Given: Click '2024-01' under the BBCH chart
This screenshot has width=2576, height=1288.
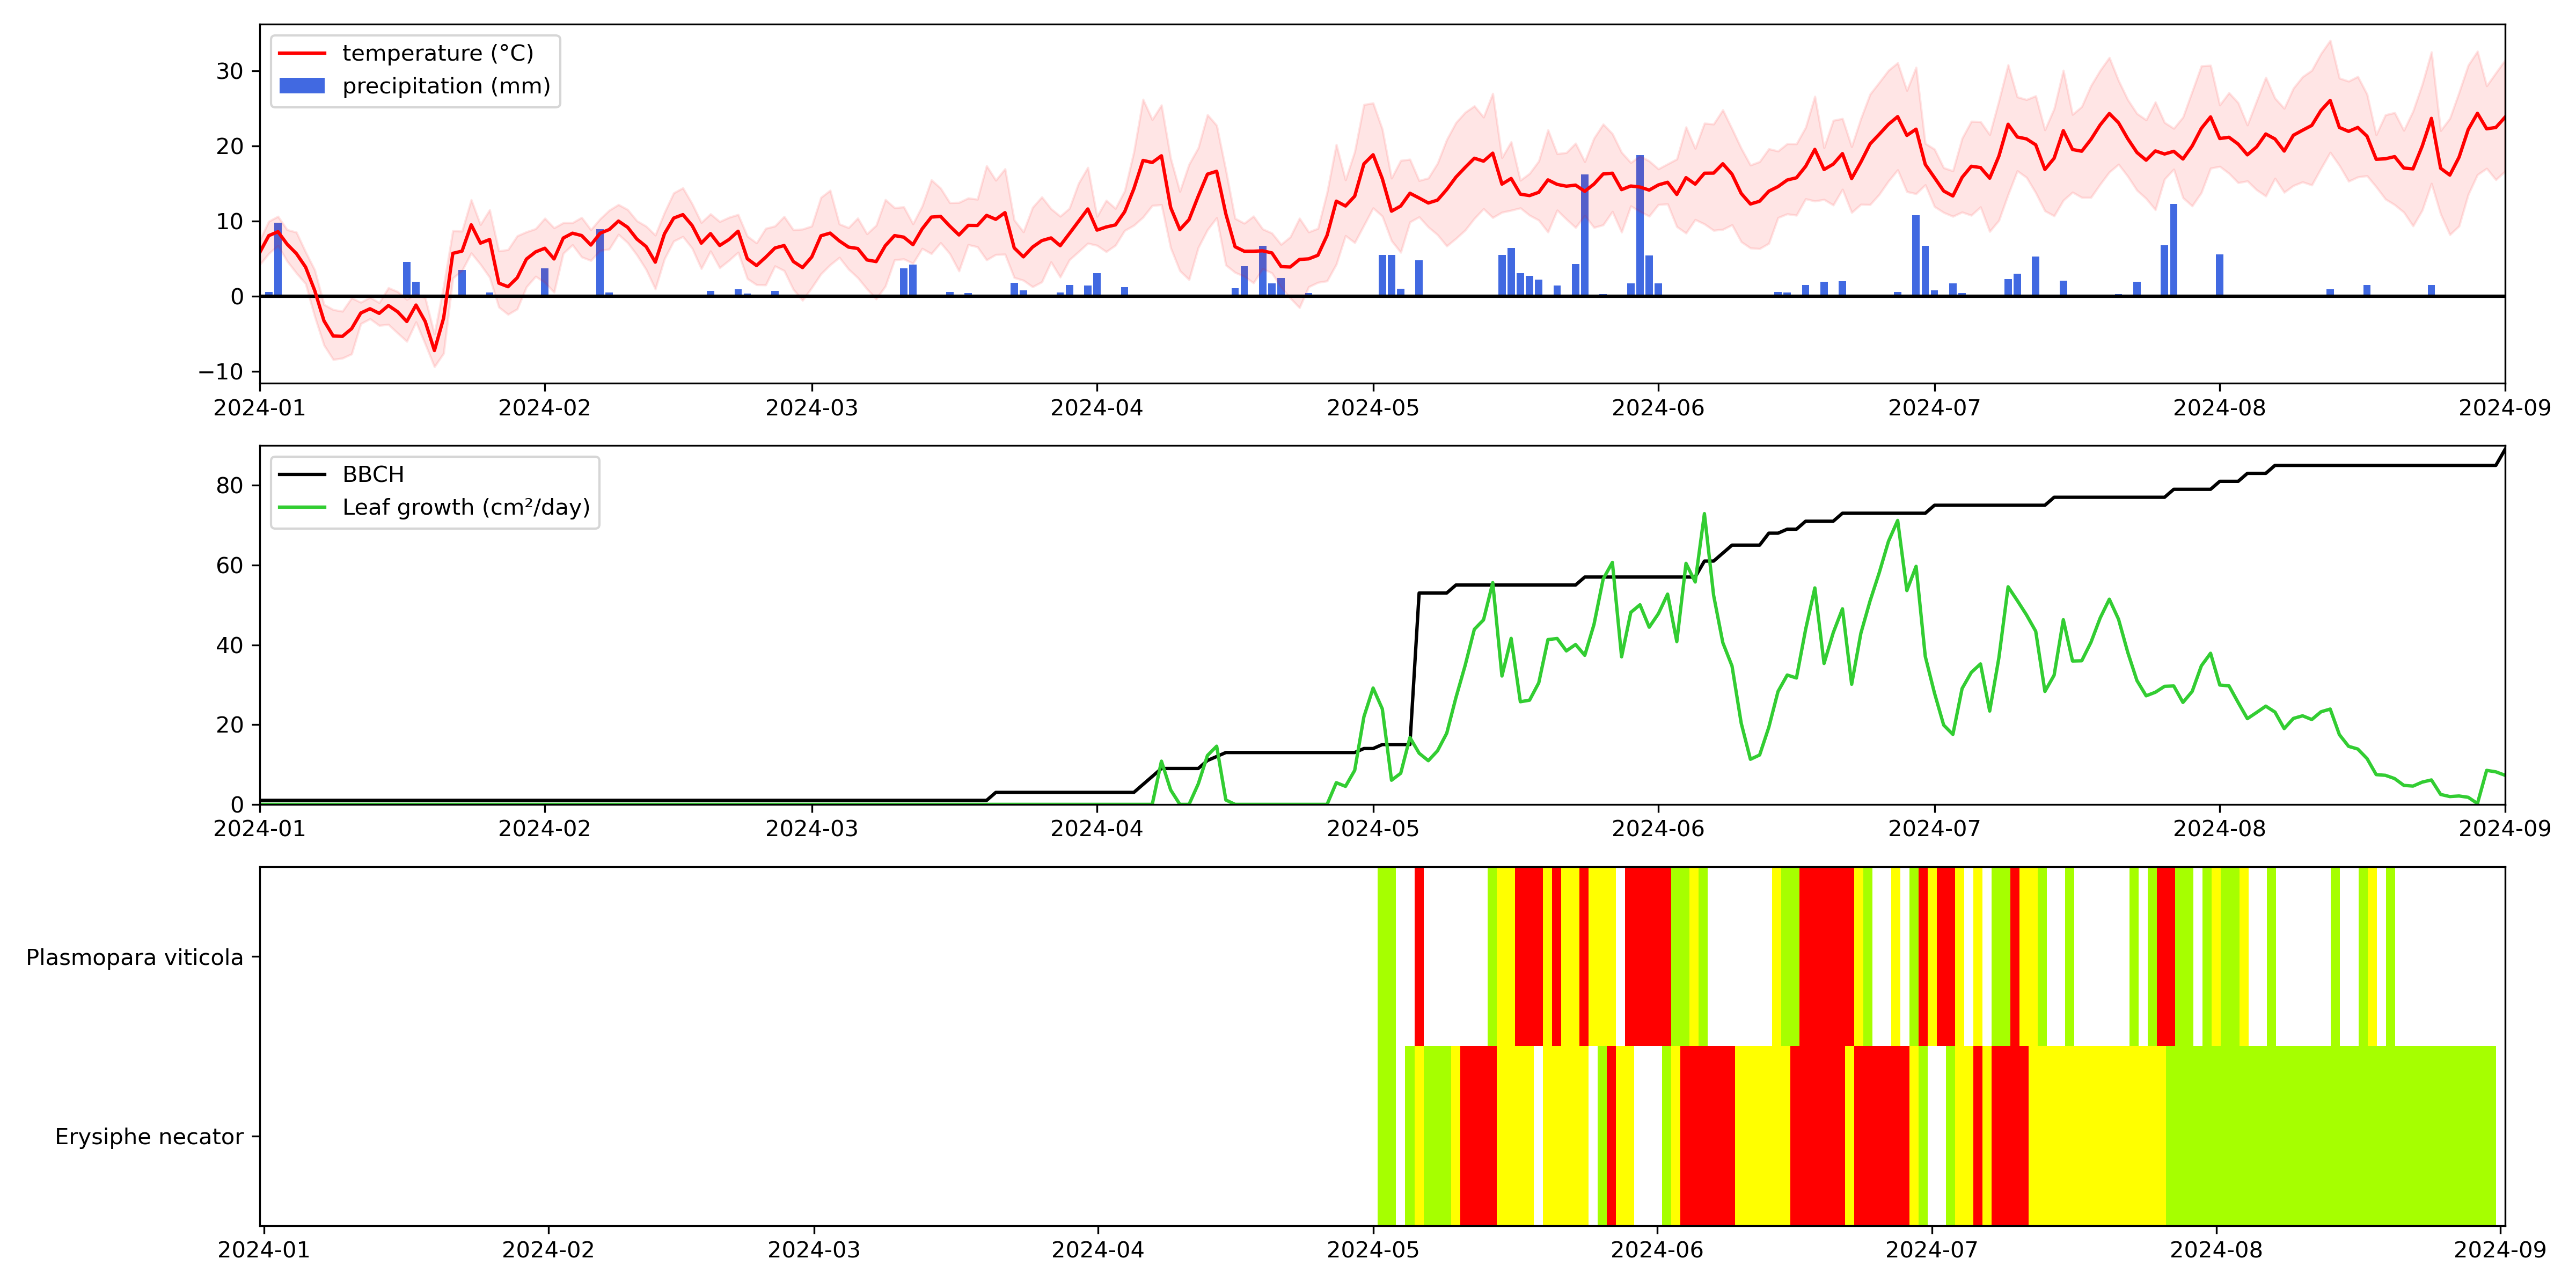Looking at the screenshot, I should (x=260, y=829).
